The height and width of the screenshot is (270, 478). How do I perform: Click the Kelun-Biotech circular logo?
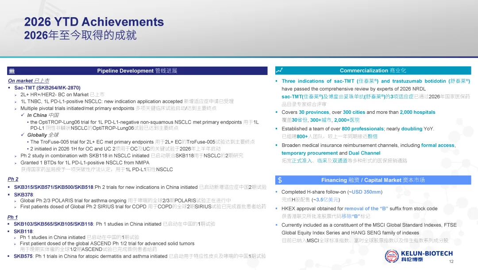pyautogui.click(x=392, y=256)
